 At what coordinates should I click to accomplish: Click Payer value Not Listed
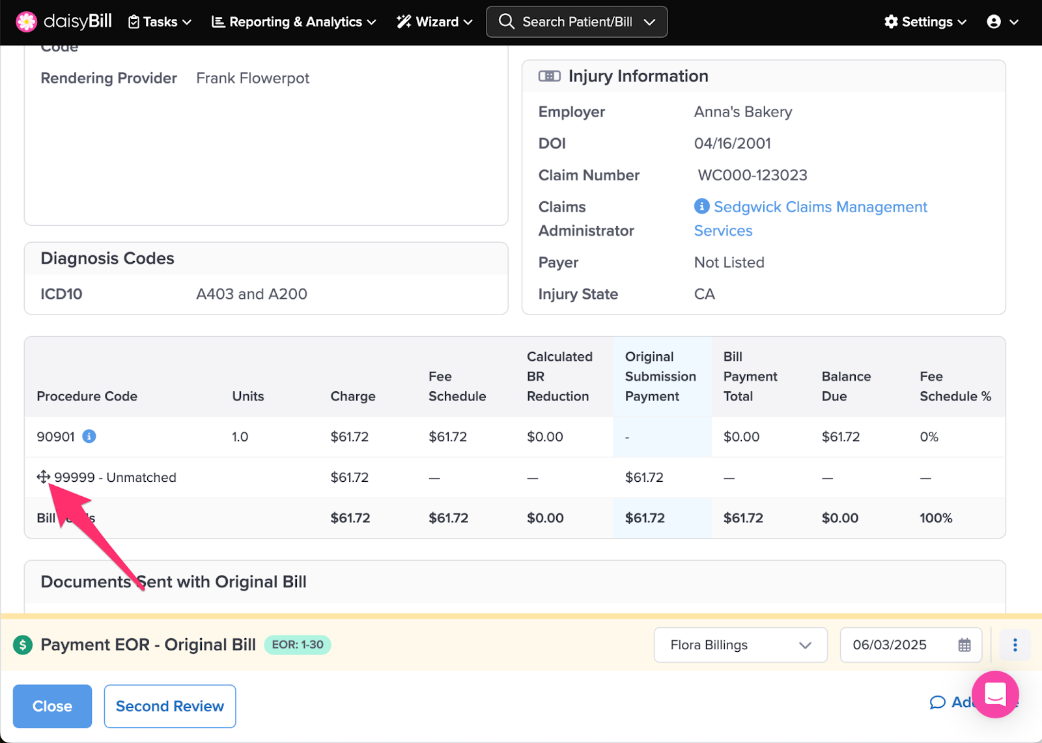click(729, 262)
